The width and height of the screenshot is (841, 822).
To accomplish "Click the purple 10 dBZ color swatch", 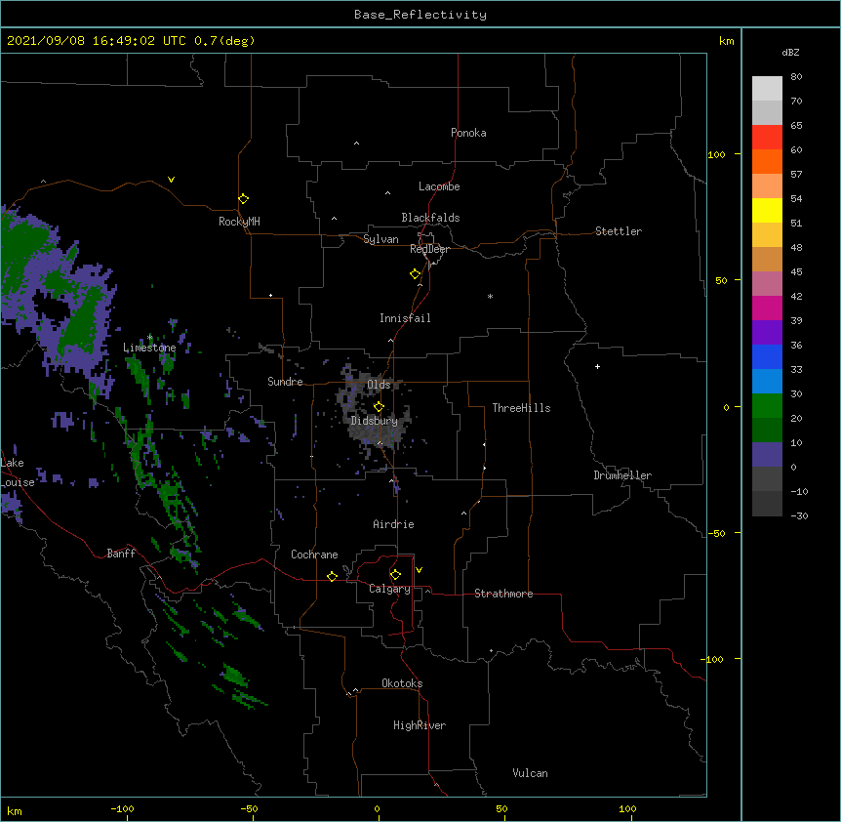I will point(767,455).
